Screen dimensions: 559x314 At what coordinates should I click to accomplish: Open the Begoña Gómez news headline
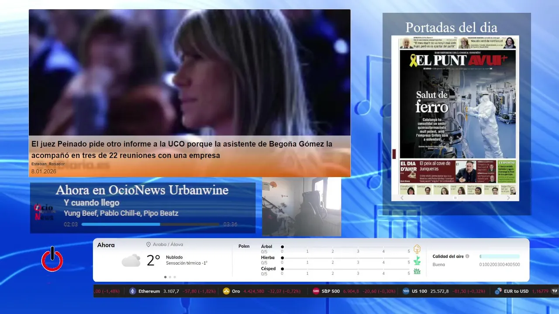[x=182, y=149]
